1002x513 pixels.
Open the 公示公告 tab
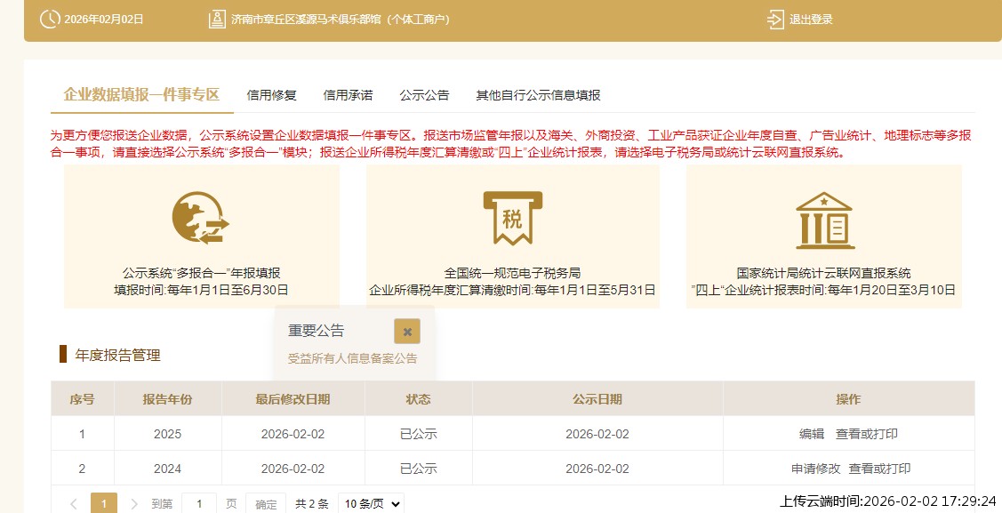click(x=426, y=95)
